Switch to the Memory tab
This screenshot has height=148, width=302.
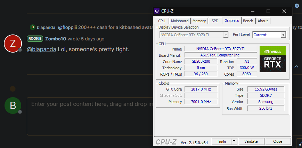pos(199,21)
